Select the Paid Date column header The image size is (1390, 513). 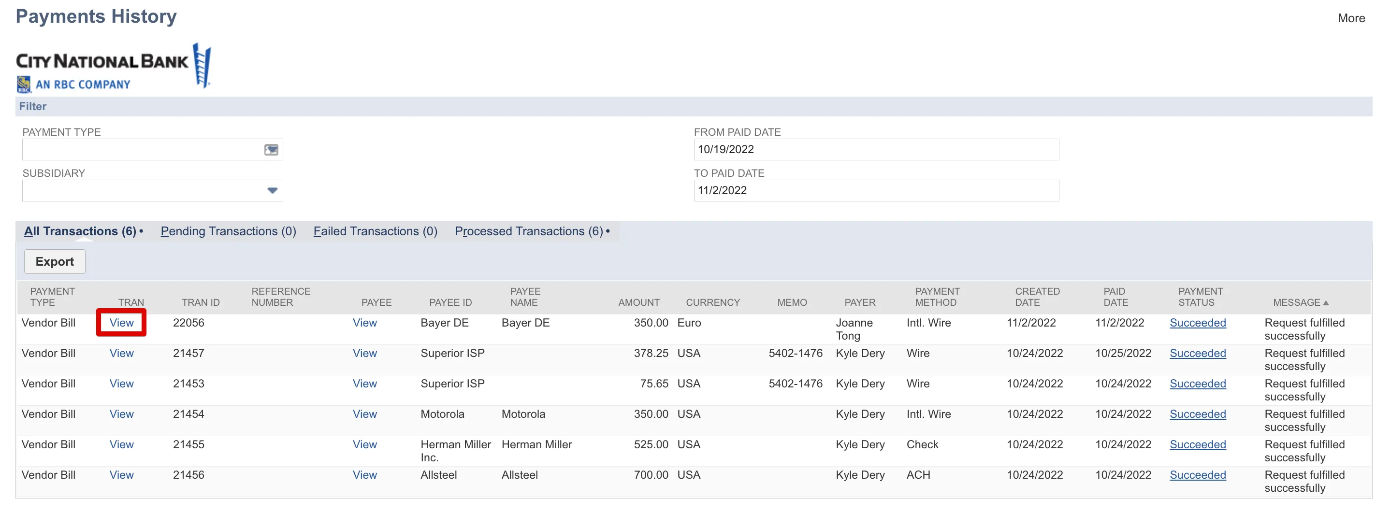(1115, 297)
